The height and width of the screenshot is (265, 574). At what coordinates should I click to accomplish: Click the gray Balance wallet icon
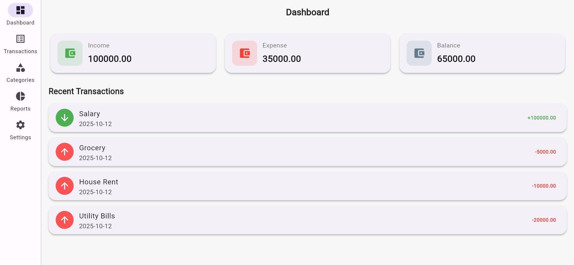click(x=419, y=53)
